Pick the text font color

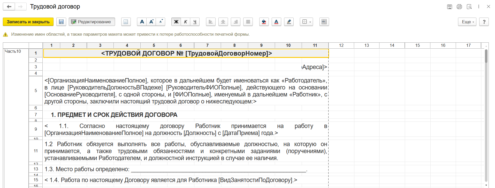pos(276,22)
